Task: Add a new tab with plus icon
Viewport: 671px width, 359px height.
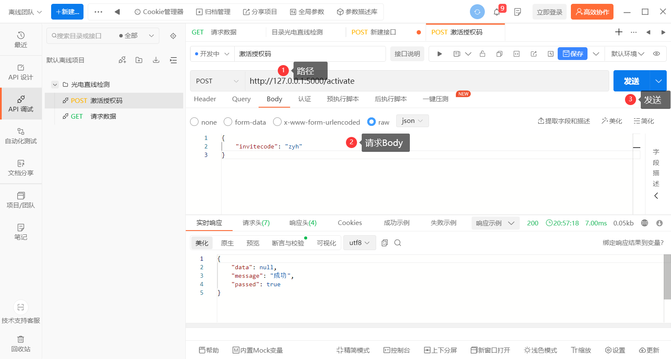Action: click(619, 32)
